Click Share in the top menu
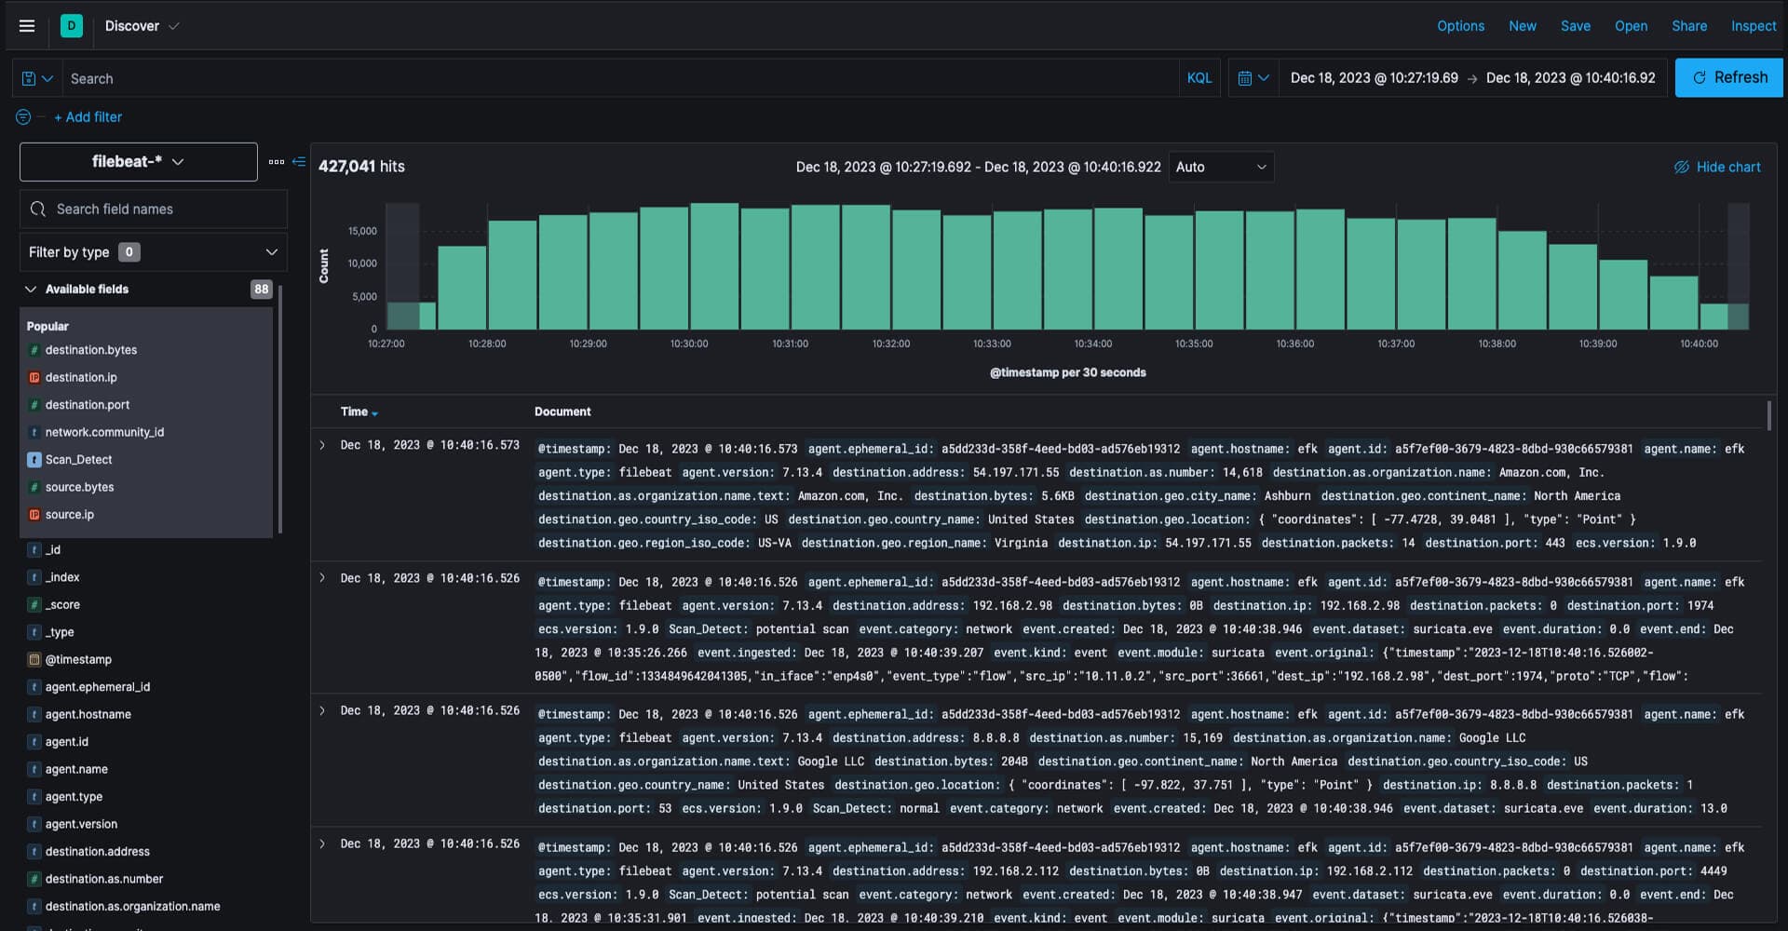This screenshot has height=931, width=1788. (x=1688, y=26)
